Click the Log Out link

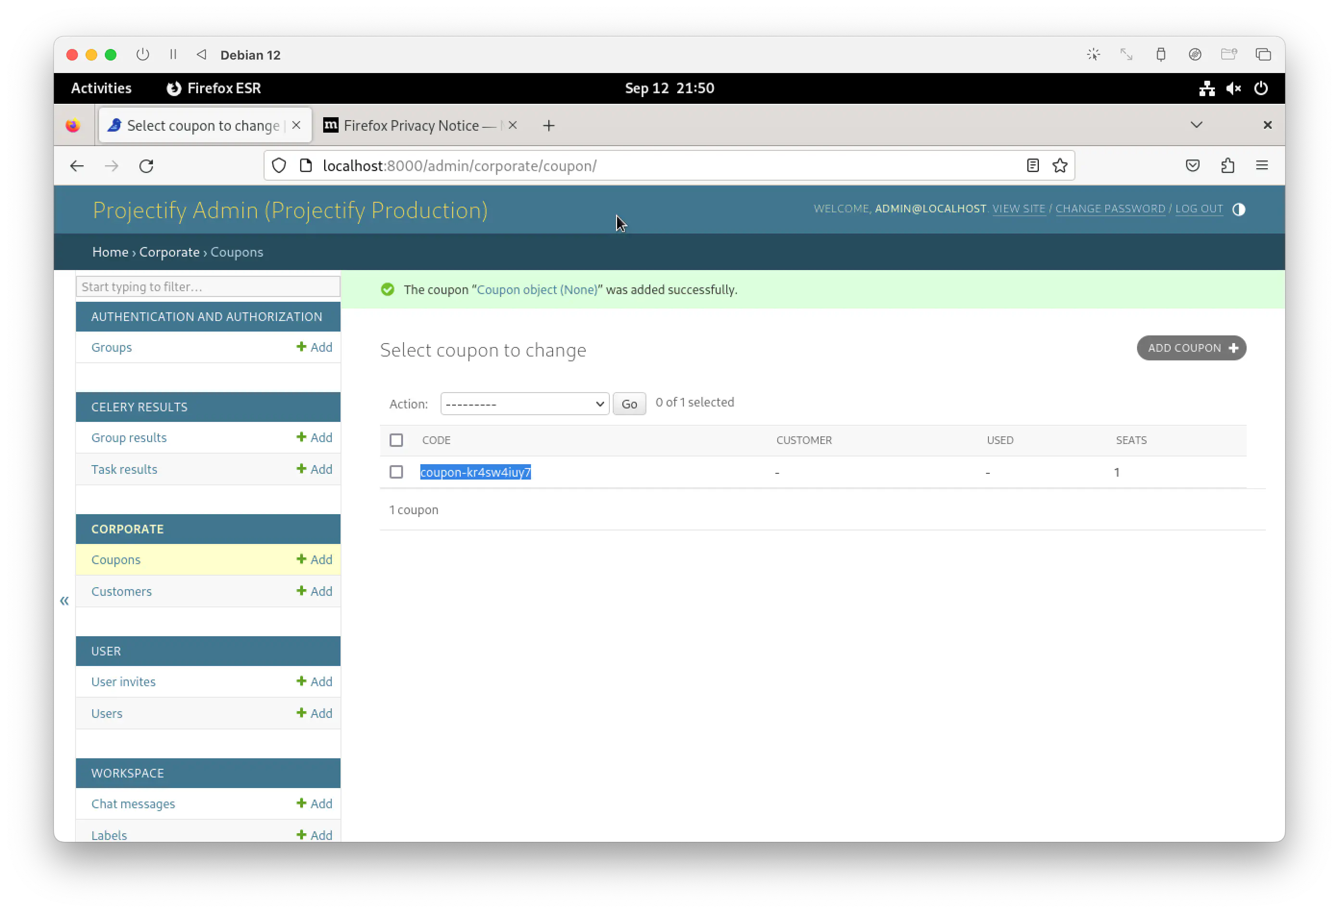pyautogui.click(x=1199, y=209)
